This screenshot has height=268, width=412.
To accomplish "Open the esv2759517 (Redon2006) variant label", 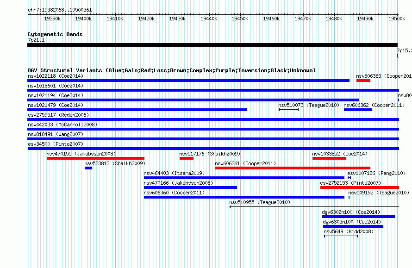I will [x=58, y=115].
